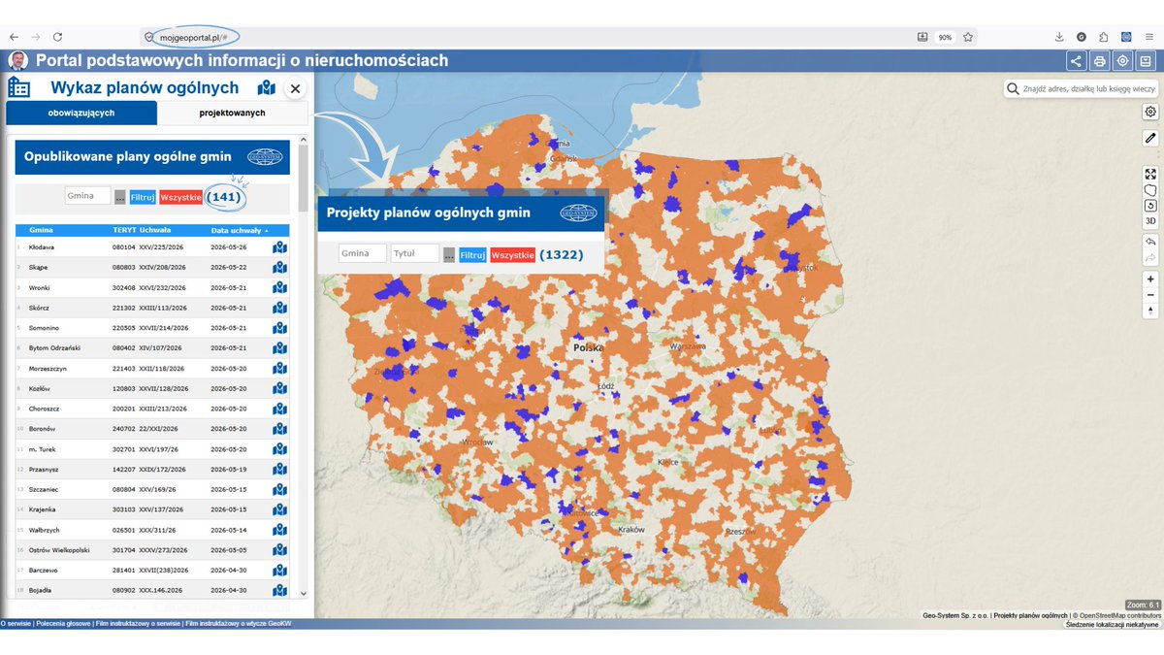Open the O serwisie footer link
The height and width of the screenshot is (655, 1164).
tap(16, 624)
